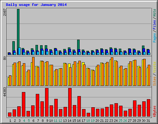
Task: Click the day 25 green axis label
Action: coord(120,121)
